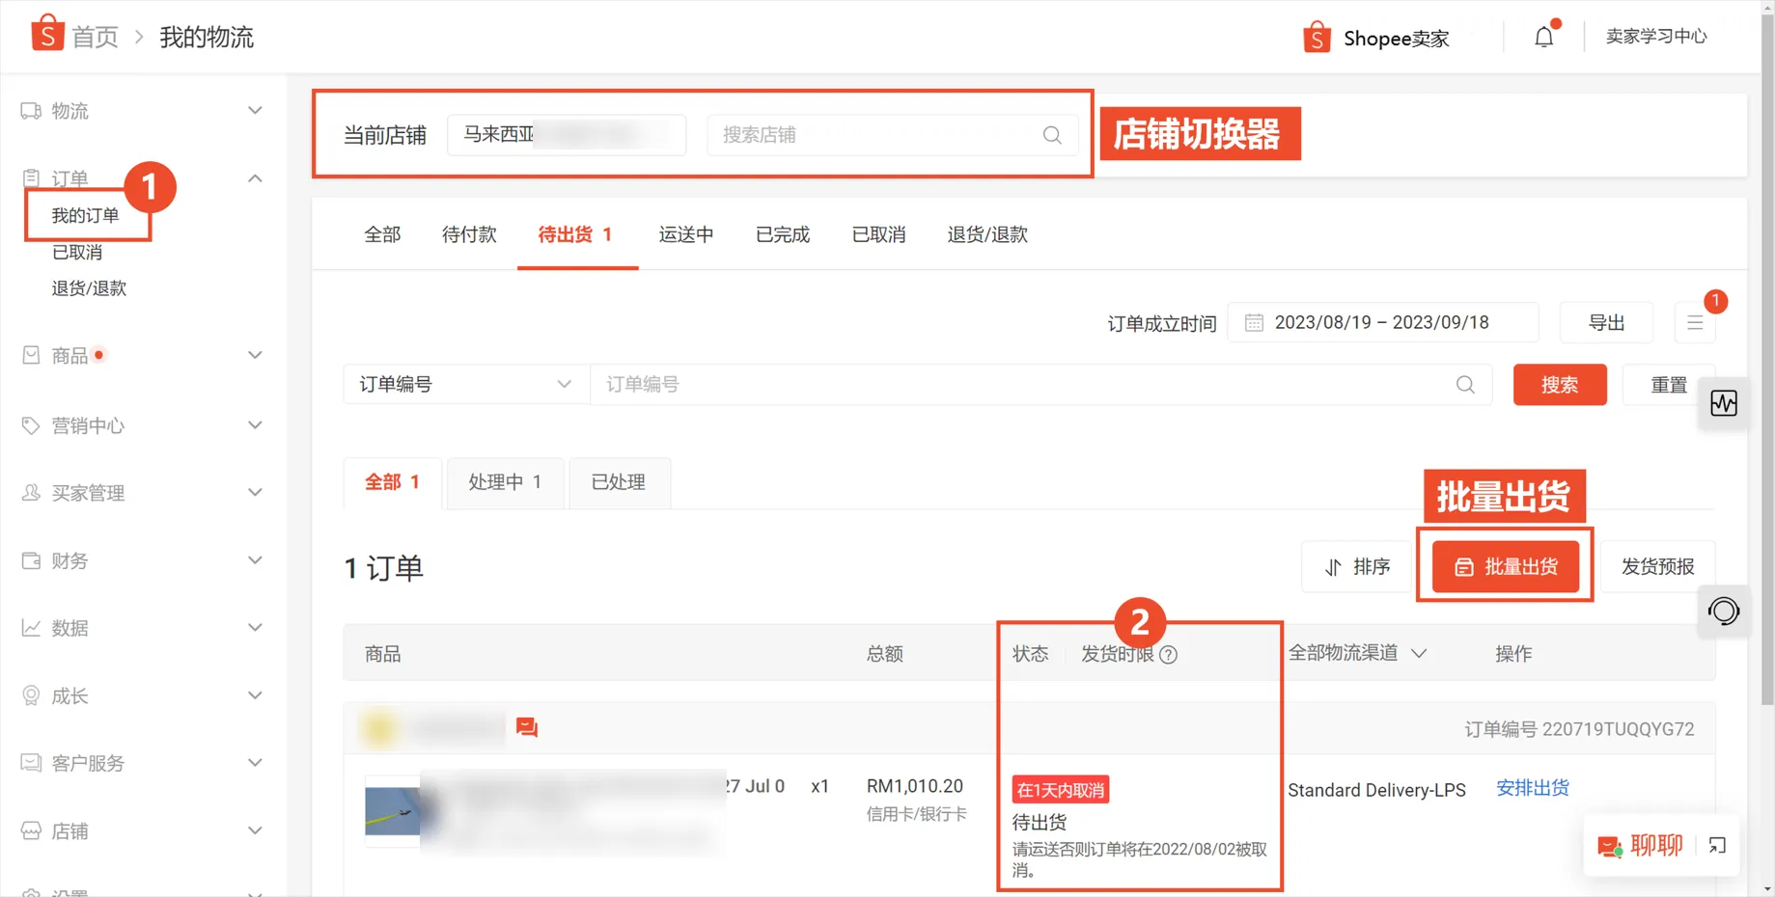Open the 订单编号 filter dropdown
The height and width of the screenshot is (897, 1775).
tap(465, 384)
